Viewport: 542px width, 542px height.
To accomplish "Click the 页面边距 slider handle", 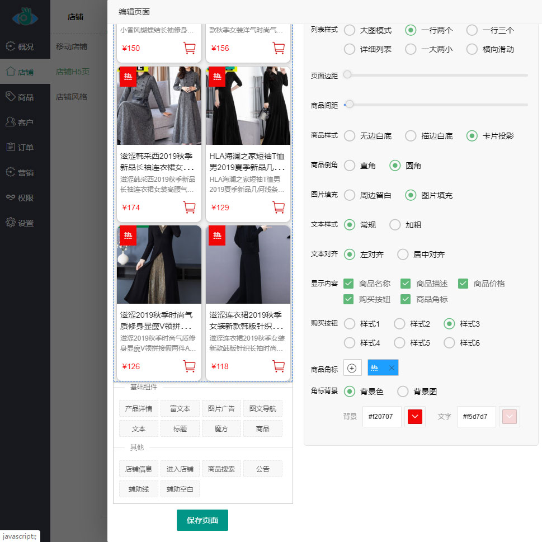I will pos(347,74).
